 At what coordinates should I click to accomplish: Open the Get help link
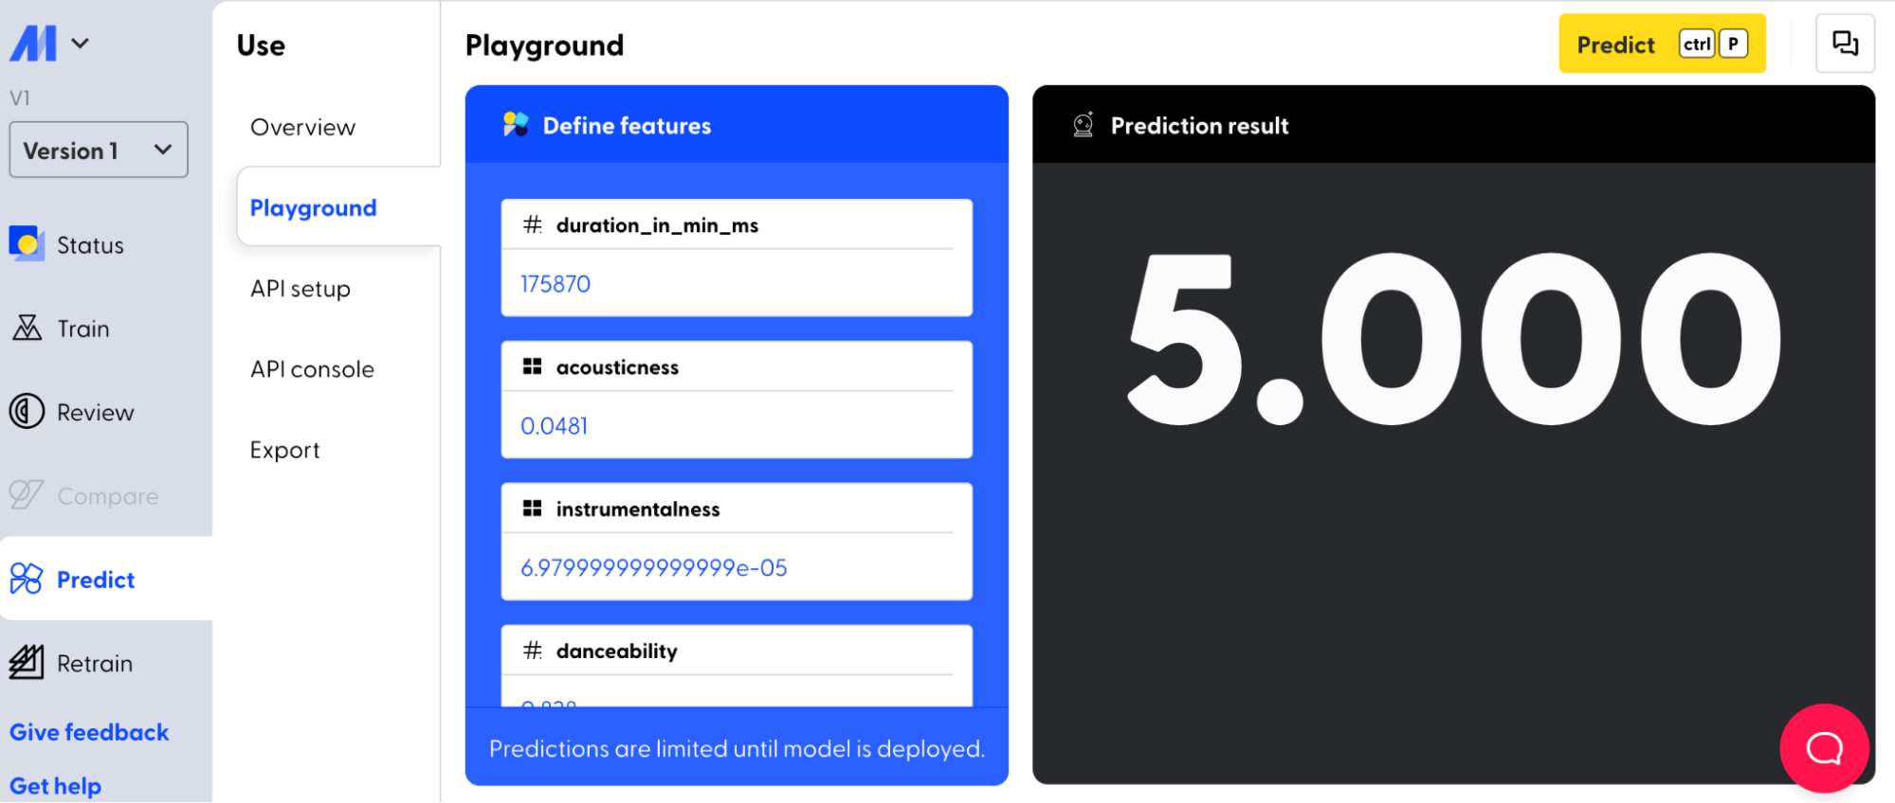55,786
